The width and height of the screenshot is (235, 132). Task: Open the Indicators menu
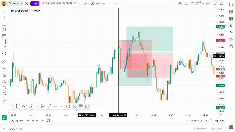[x=98, y=3]
